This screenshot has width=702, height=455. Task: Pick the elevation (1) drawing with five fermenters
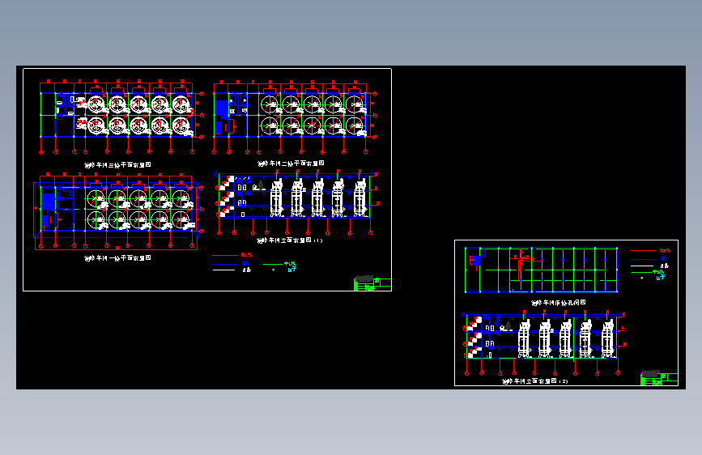296,202
